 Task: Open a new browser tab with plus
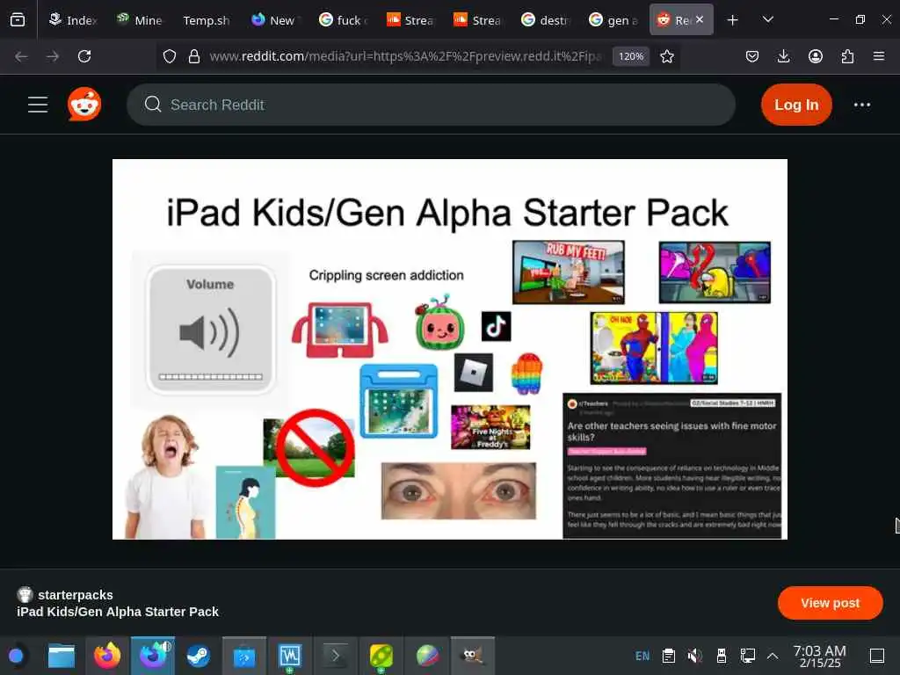(732, 20)
